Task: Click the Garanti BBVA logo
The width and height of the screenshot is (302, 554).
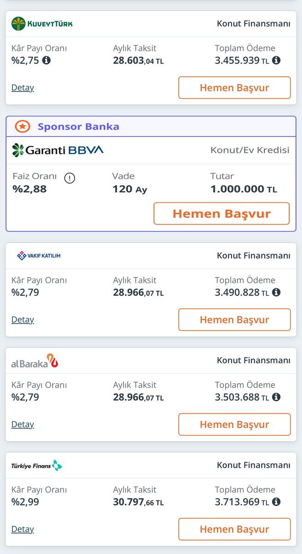Action: click(x=58, y=150)
